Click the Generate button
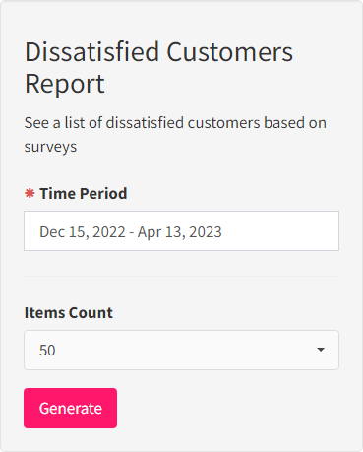This screenshot has width=363, height=452. pos(70,408)
